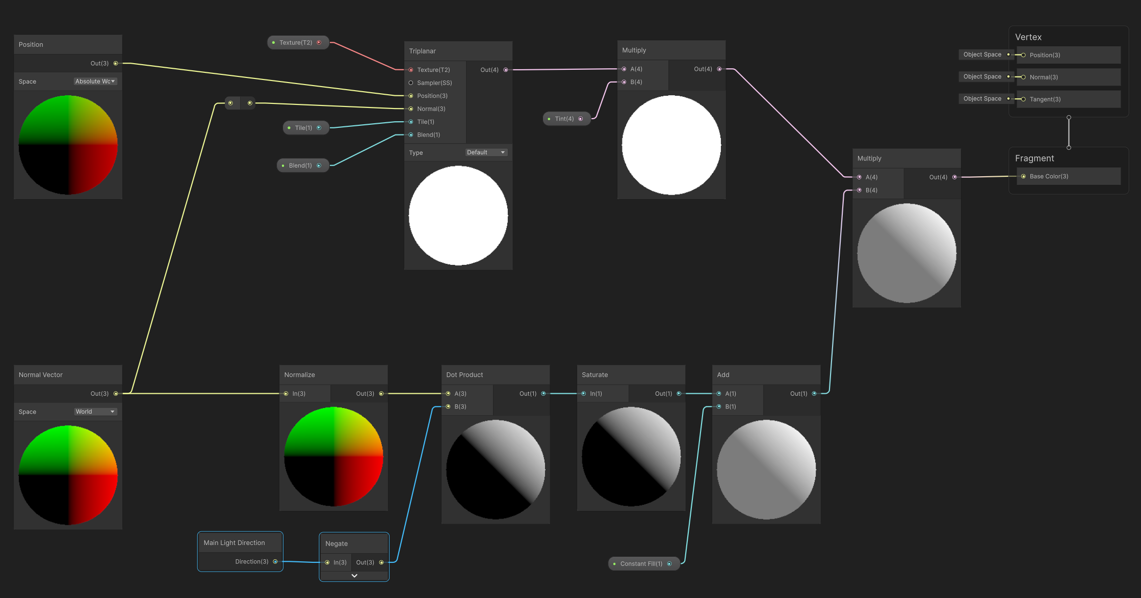
Task: Click Triplanar Texture(T2) input port
Action: [x=411, y=70]
